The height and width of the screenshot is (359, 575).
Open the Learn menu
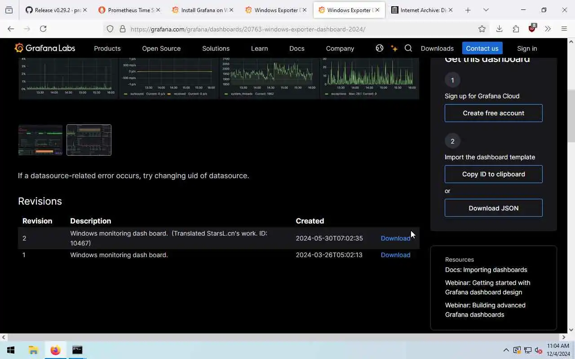pyautogui.click(x=259, y=48)
